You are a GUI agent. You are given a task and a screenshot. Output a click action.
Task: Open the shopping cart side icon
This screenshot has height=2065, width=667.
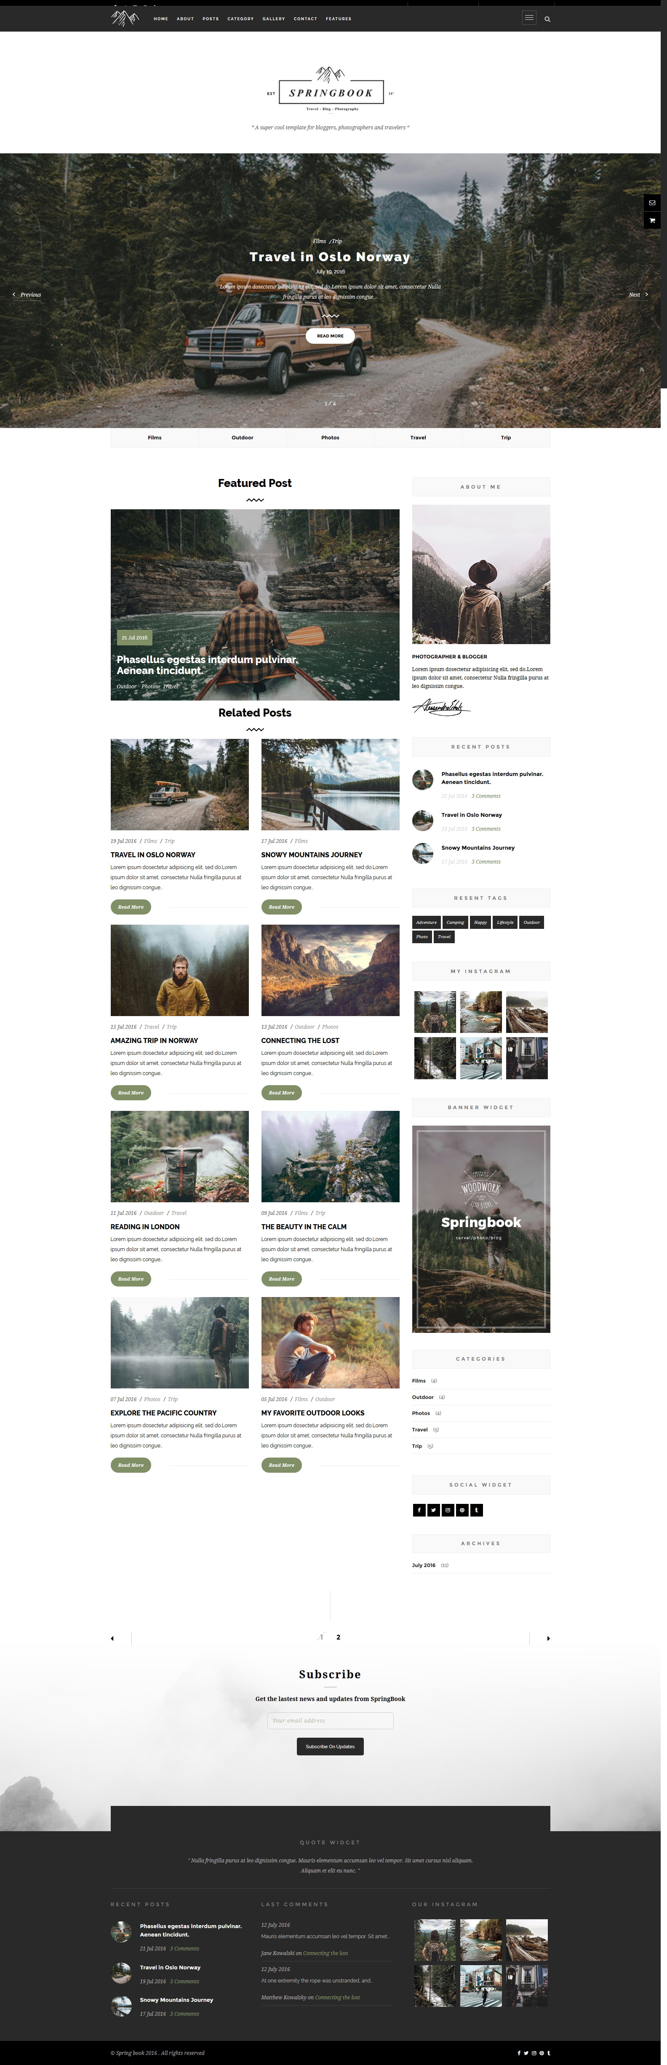click(x=652, y=220)
